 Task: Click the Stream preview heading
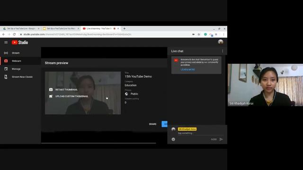point(56,63)
